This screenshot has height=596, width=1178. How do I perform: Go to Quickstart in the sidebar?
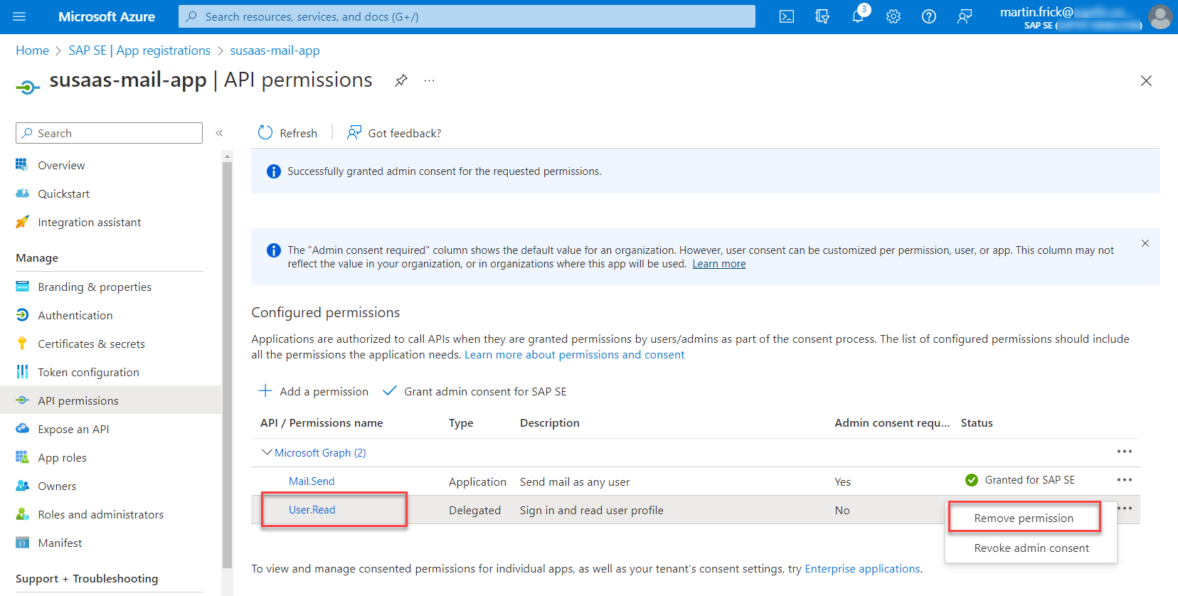(x=63, y=193)
